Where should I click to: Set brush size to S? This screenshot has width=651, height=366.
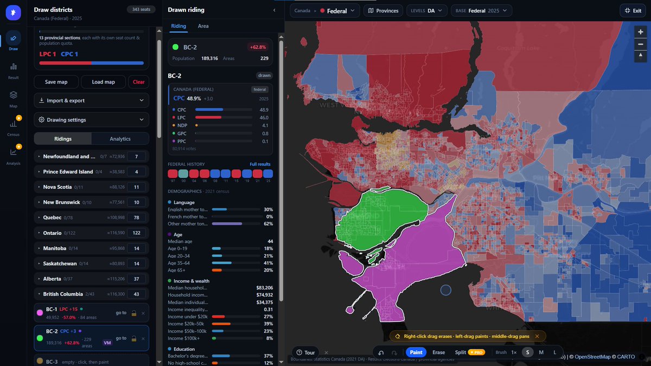527,352
